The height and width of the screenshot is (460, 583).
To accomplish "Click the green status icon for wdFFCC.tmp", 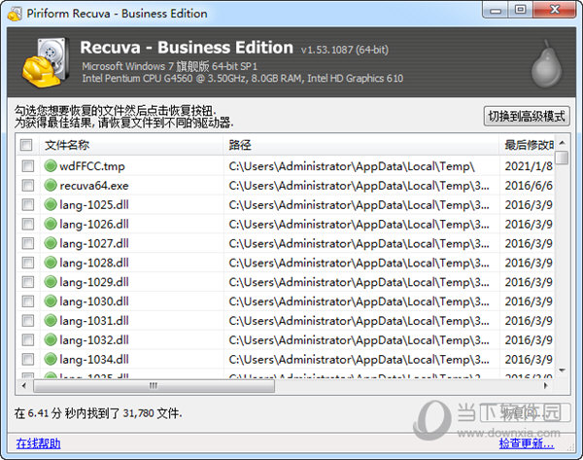I will coord(51,166).
